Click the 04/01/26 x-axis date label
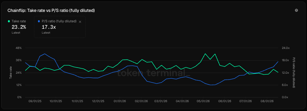This screenshot has height=111, width=307. pos(182,101)
